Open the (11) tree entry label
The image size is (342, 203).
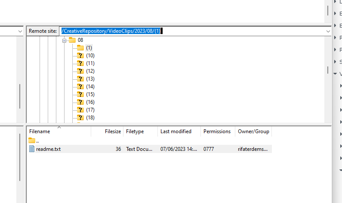coord(90,63)
